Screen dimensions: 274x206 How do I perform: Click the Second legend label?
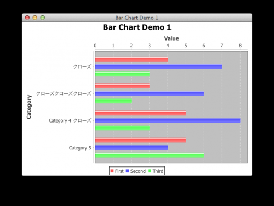pos(138,171)
